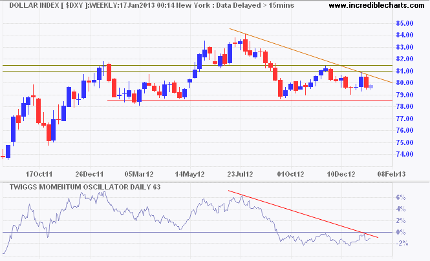Click the 84.00 price axis label
The width and height of the screenshot is (430, 261).
coord(405,35)
